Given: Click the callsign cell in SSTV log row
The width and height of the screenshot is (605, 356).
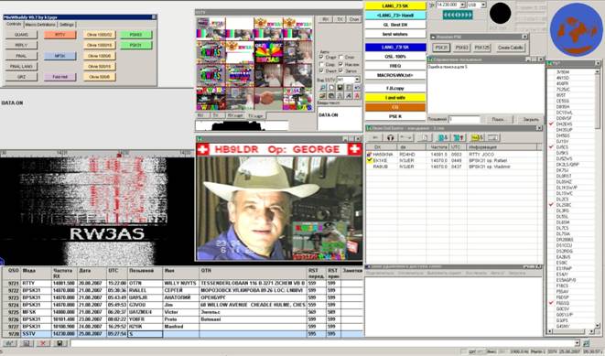Looking at the screenshot, I should tap(146, 334).
